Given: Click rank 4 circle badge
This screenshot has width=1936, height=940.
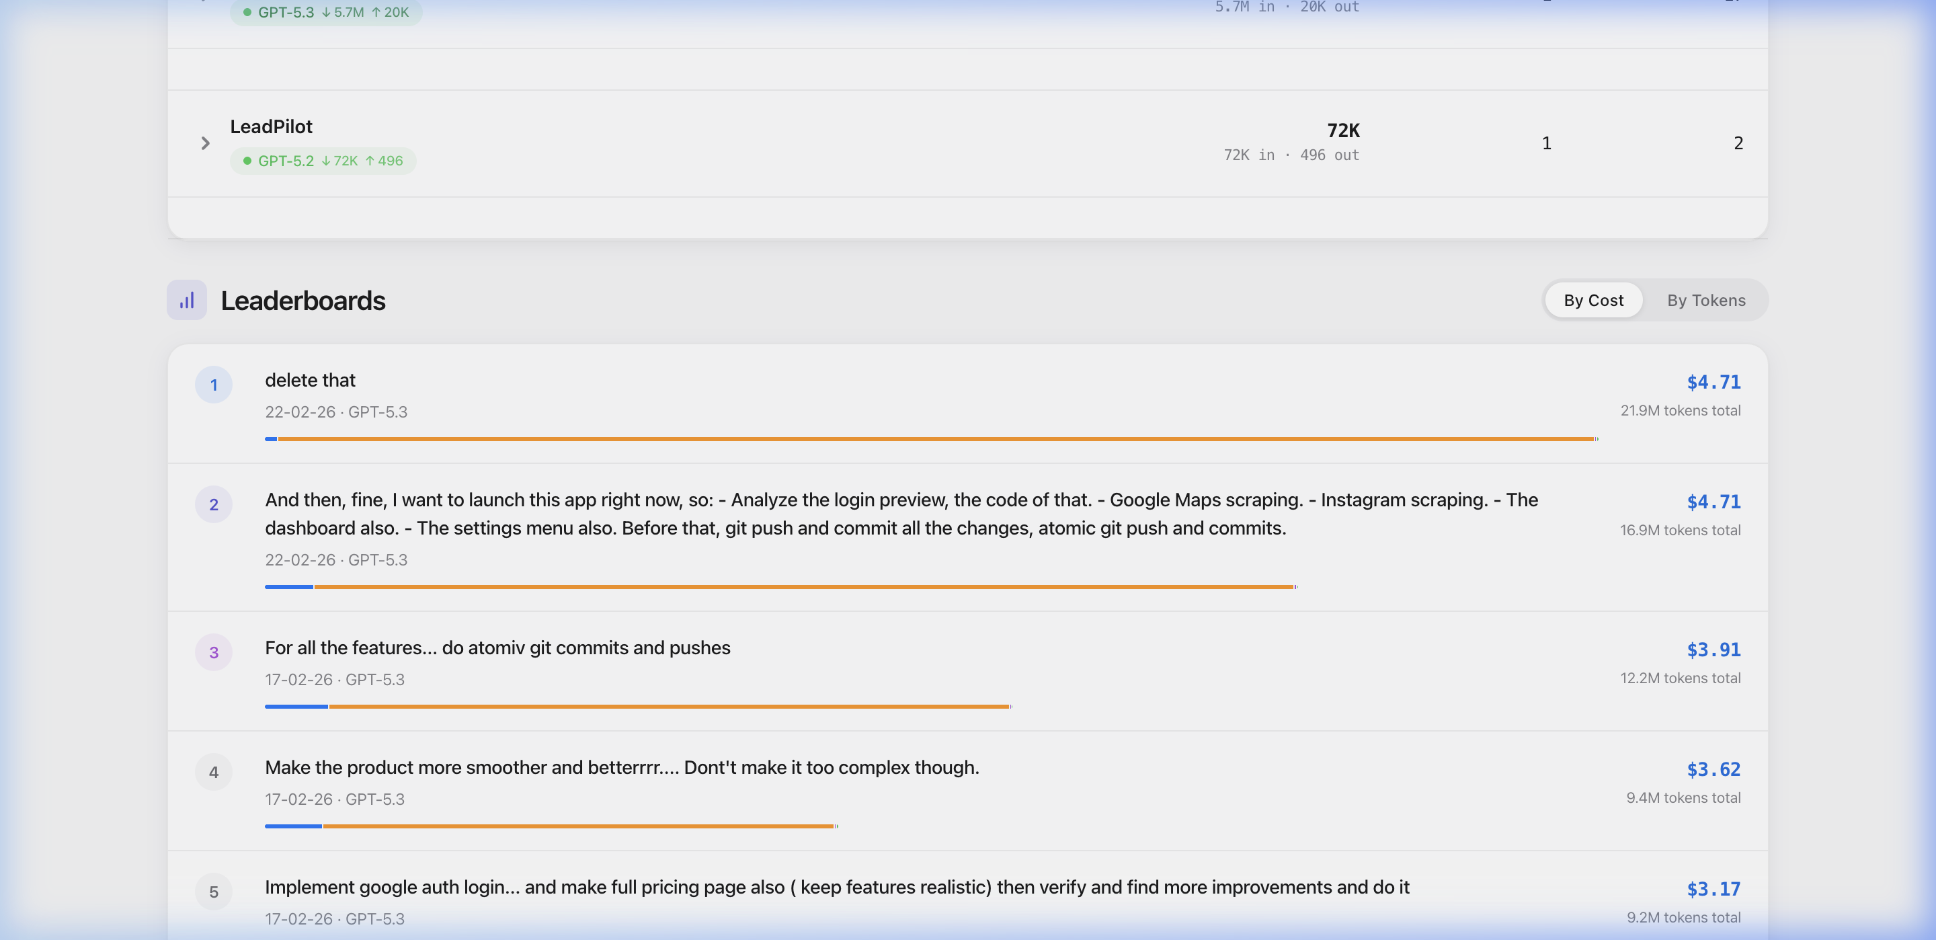Looking at the screenshot, I should (x=214, y=771).
